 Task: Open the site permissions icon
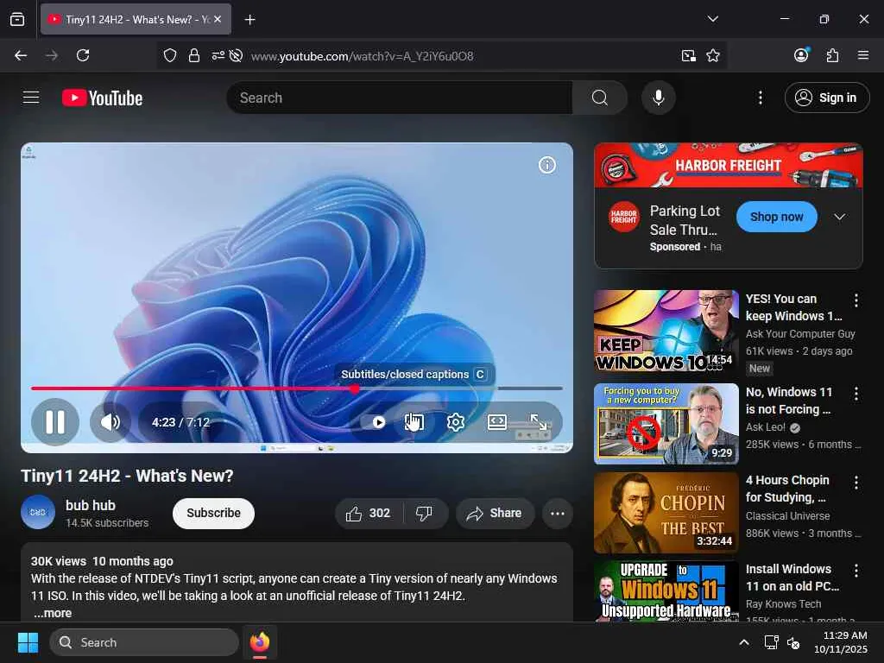click(218, 55)
